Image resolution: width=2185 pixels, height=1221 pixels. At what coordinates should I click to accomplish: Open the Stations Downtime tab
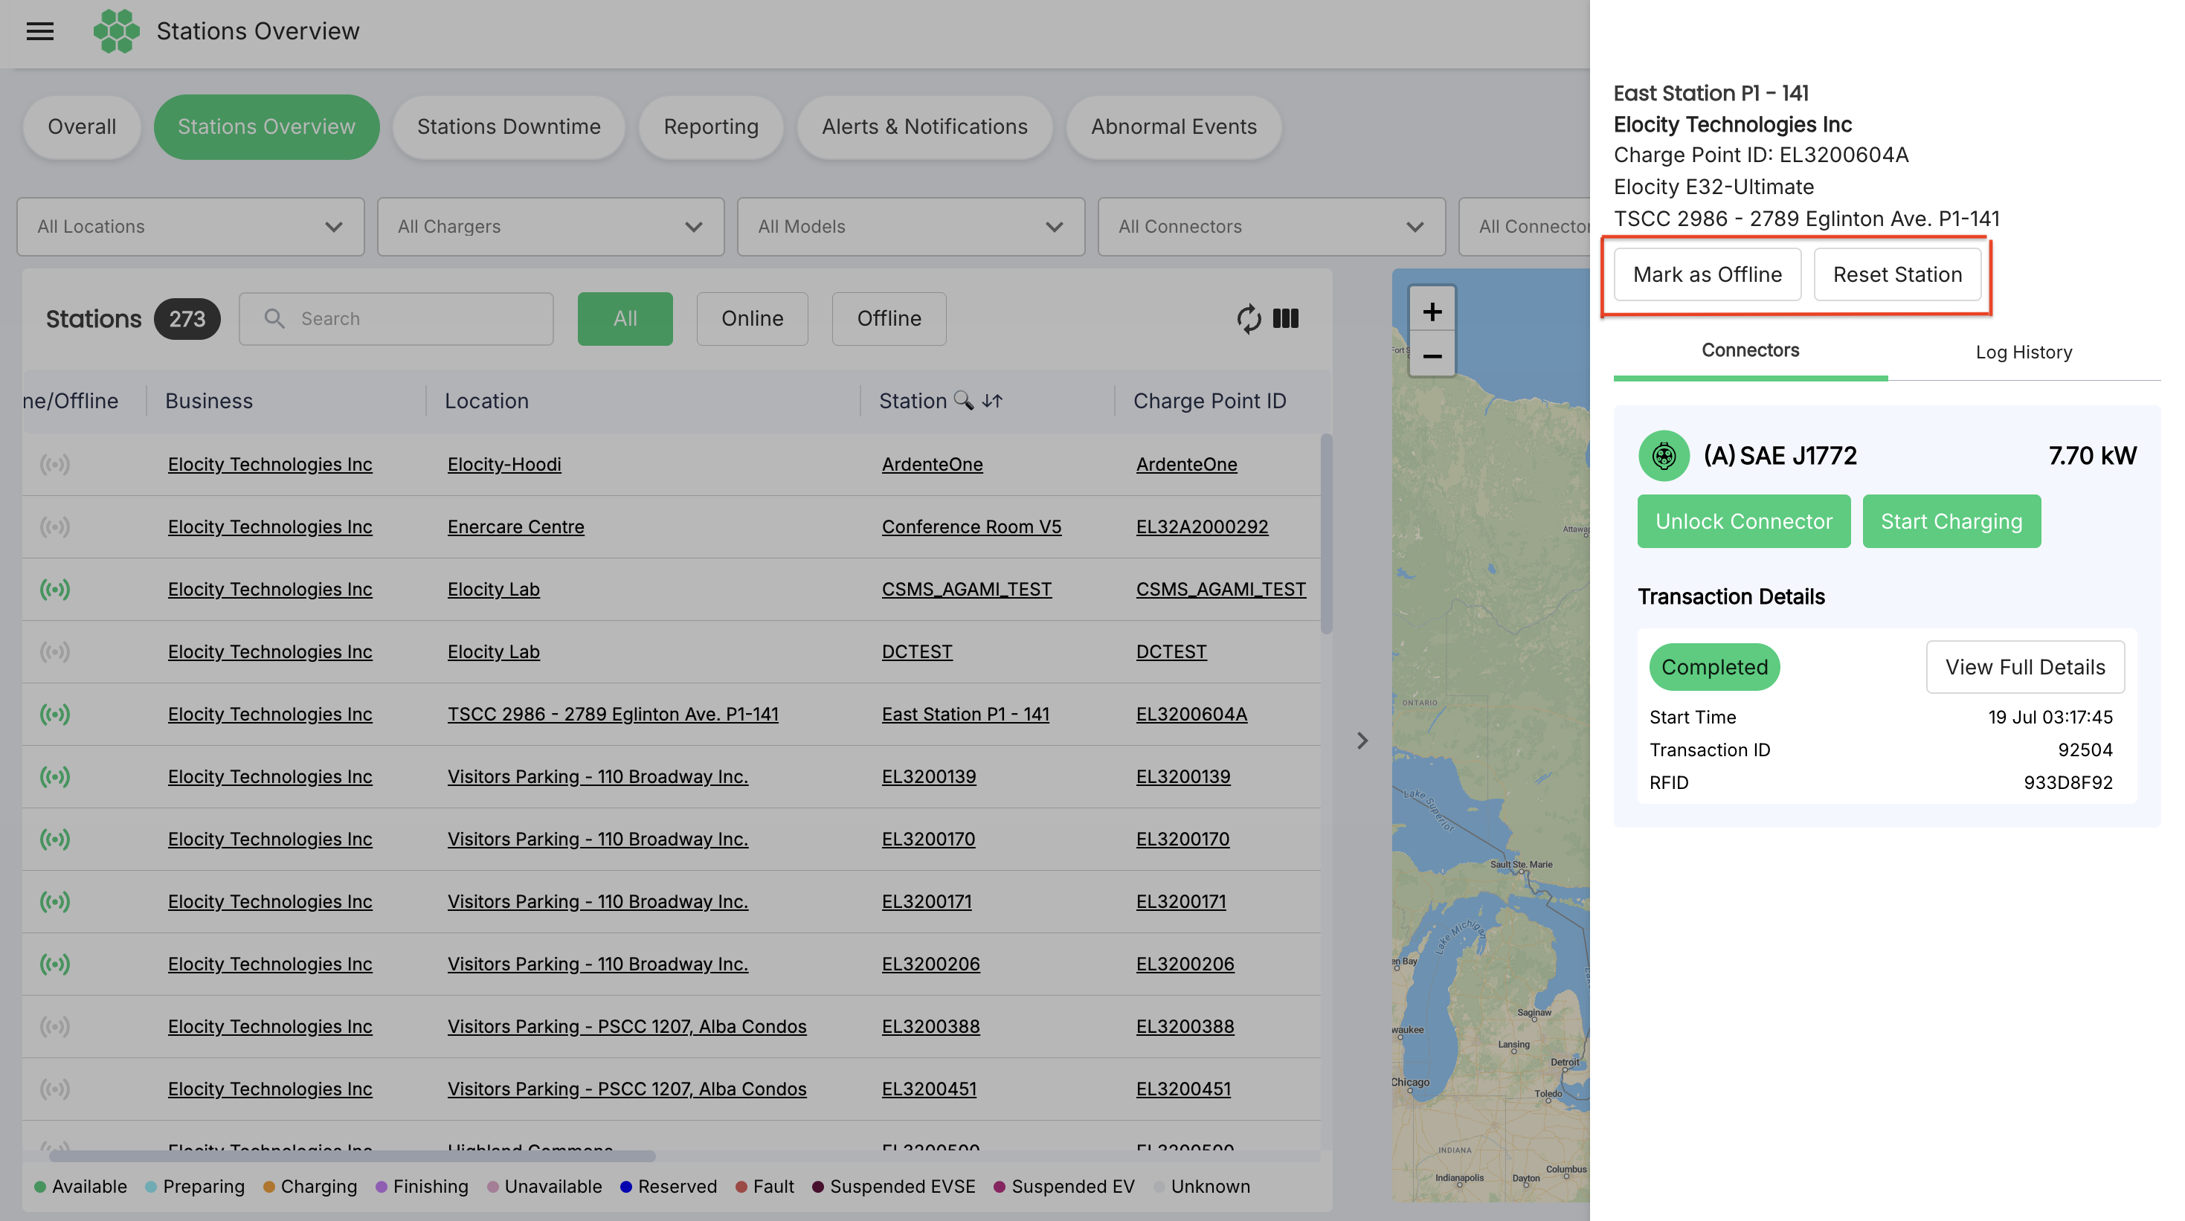point(509,127)
